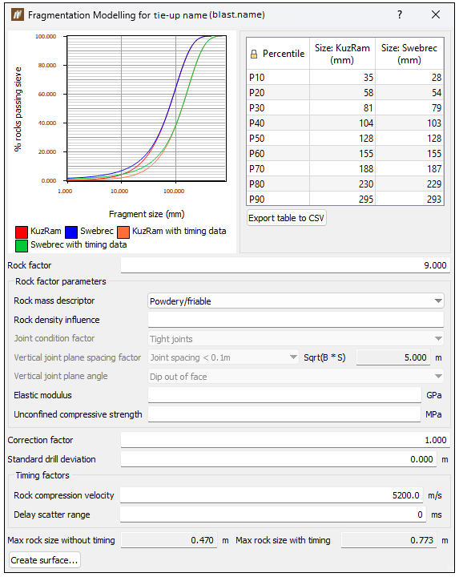
Task: Expand the Vertical joint plane angle dropdown
Action: 296,377
